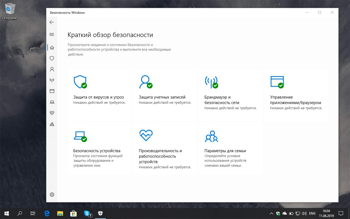Screen dimensions: 350x219
Task: Open device performance & health heart icon
Action: [x=52, y=113]
